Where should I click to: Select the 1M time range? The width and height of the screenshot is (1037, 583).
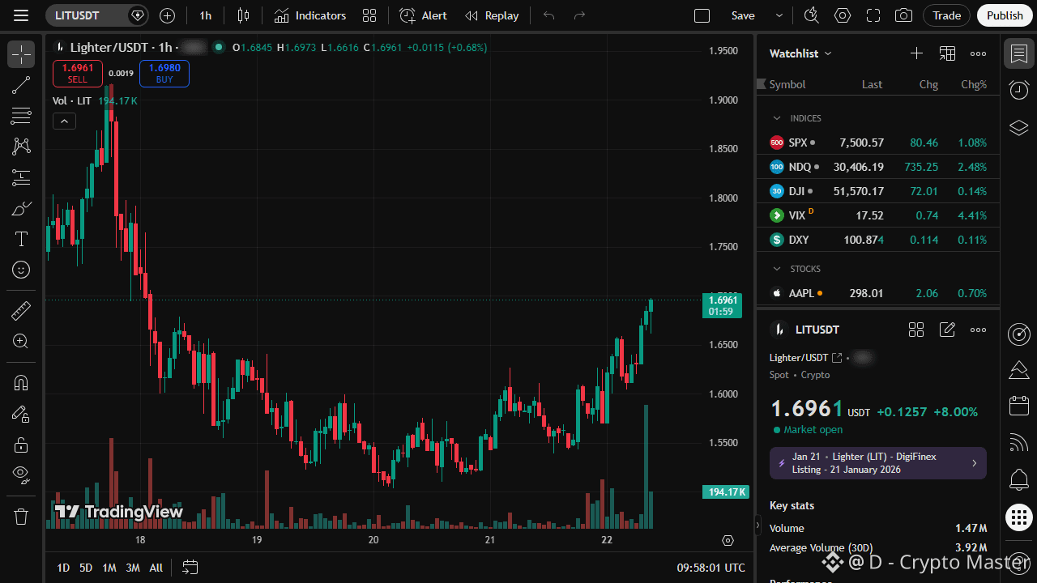109,568
